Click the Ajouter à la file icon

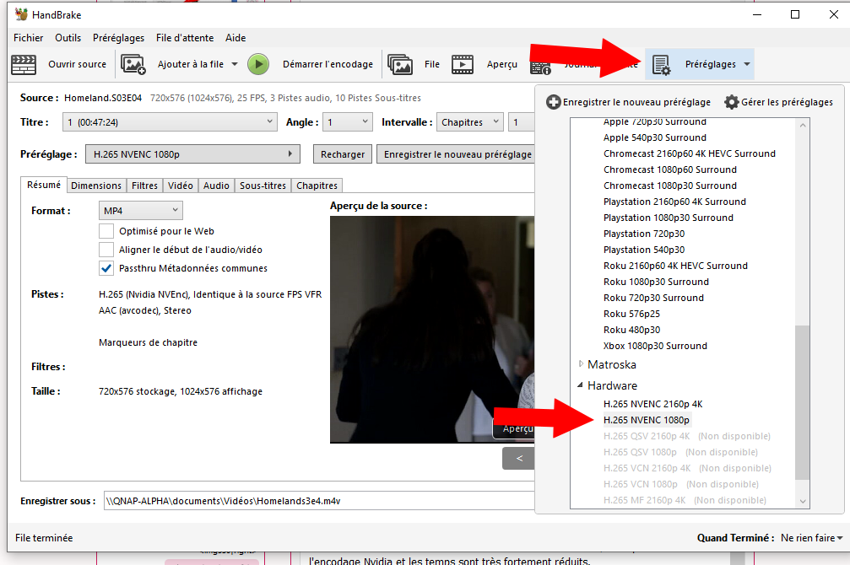pyautogui.click(x=133, y=64)
